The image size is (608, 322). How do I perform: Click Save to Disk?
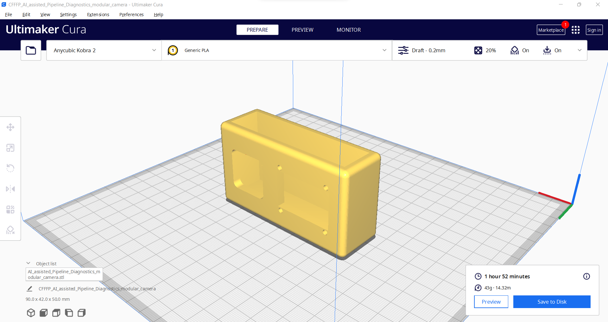(x=552, y=302)
